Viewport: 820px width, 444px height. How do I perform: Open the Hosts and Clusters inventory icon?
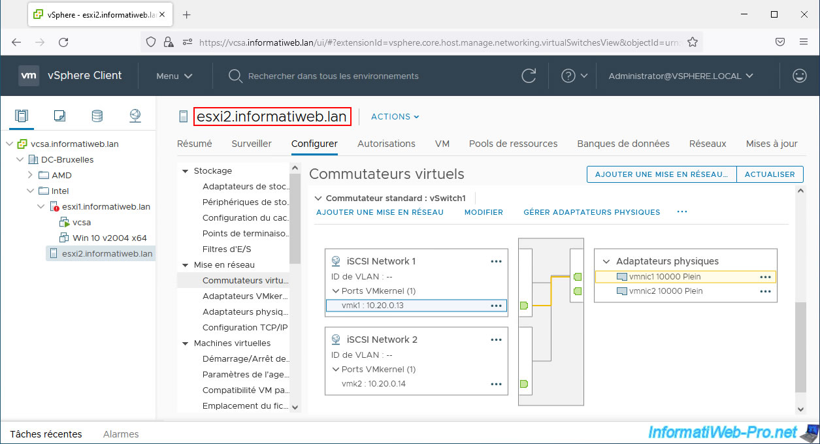22,116
